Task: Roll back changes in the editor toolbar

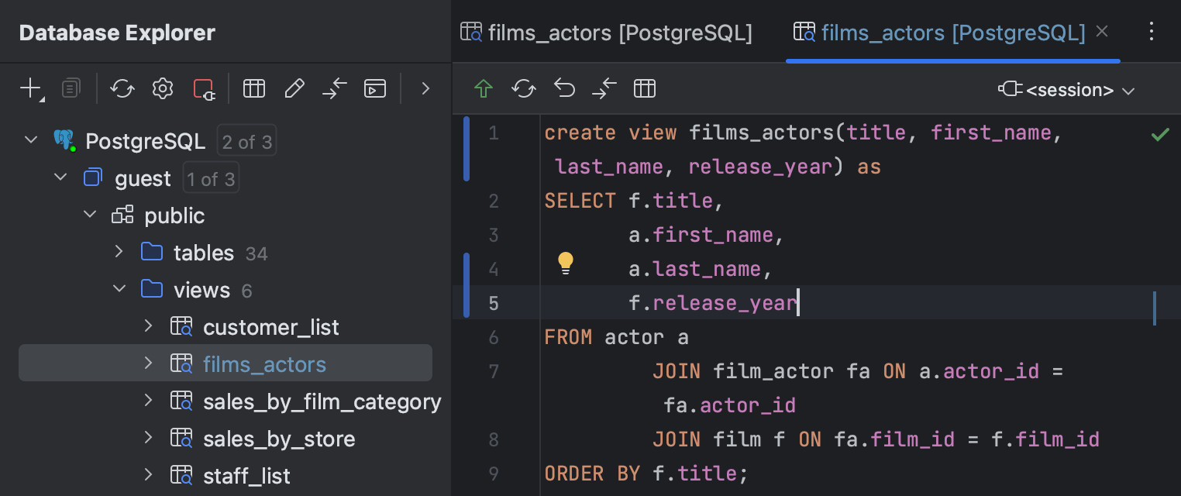Action: click(564, 88)
